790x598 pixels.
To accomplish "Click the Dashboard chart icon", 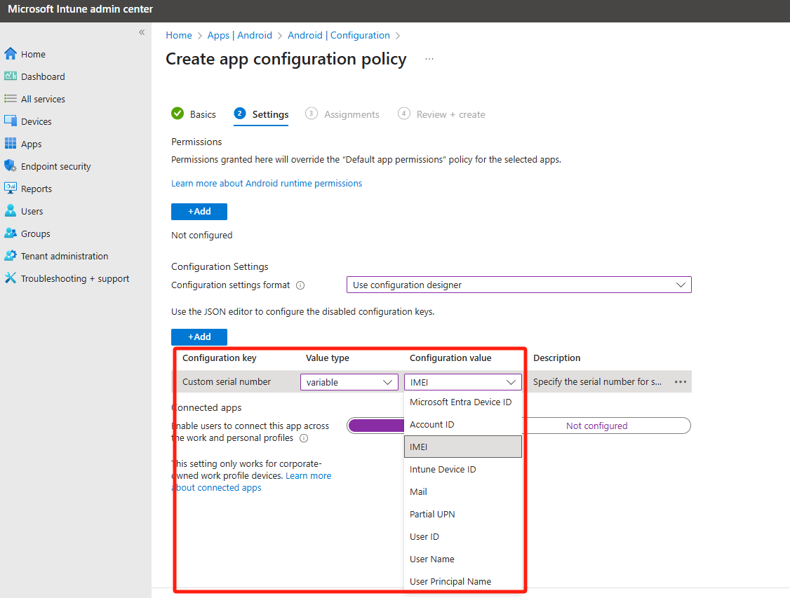I will click(10, 76).
